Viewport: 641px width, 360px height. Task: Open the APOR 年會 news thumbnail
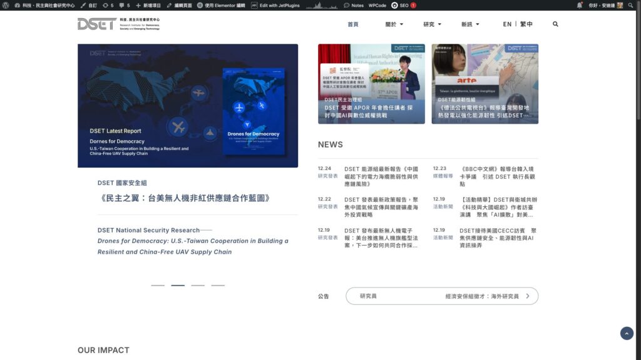tap(371, 84)
